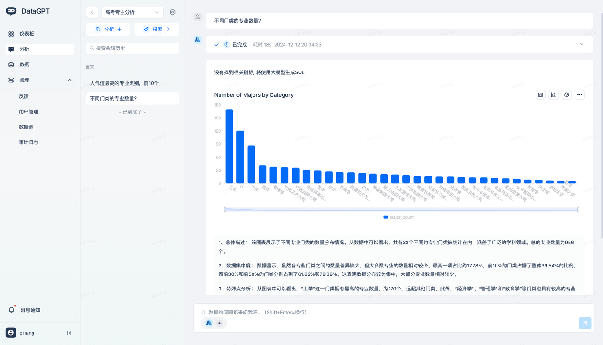
Task: Click the 搜索会话历史 search field
Action: tap(132, 48)
